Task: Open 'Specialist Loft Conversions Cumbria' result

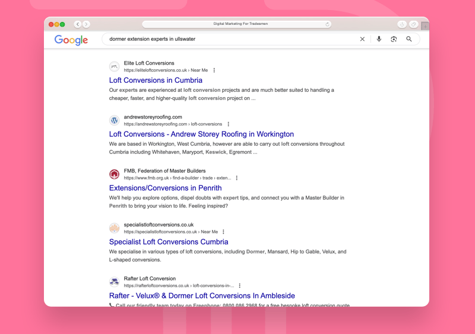Action: click(x=169, y=242)
